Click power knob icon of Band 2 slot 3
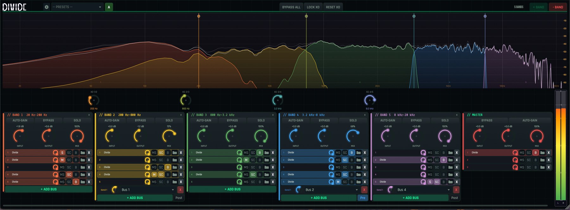570x210 pixels. coord(147,167)
